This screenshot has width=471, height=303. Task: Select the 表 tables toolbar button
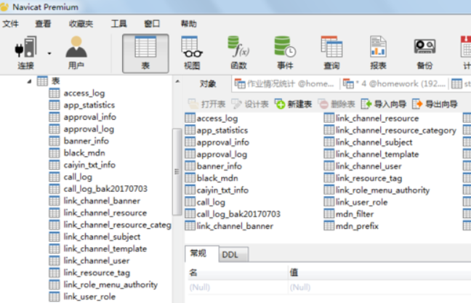[x=145, y=54]
